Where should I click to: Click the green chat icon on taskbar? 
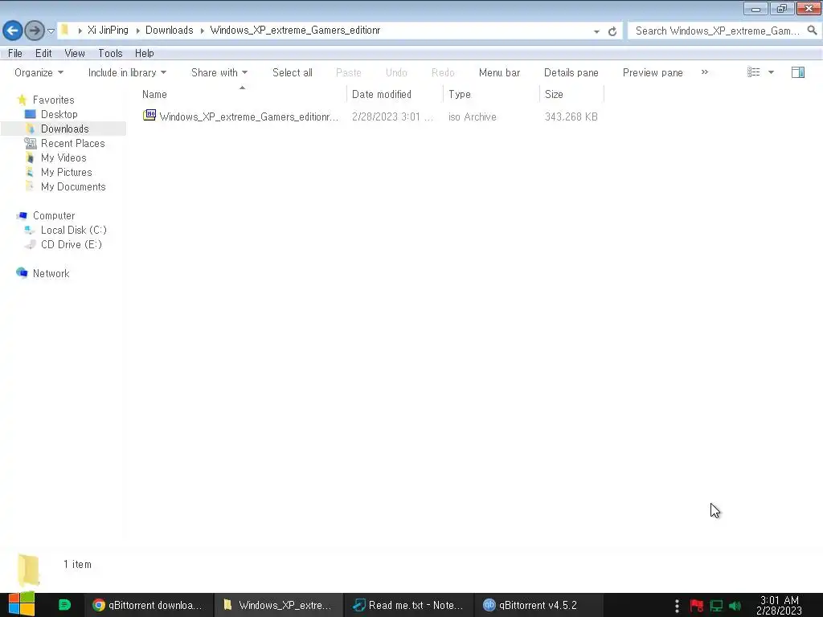[x=64, y=605]
